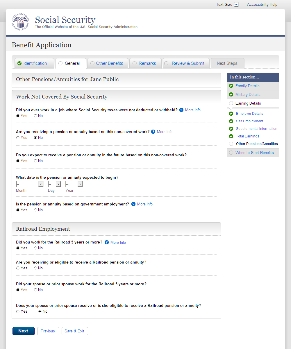Click the Save & Exit button
293x351 pixels.
coord(74,331)
